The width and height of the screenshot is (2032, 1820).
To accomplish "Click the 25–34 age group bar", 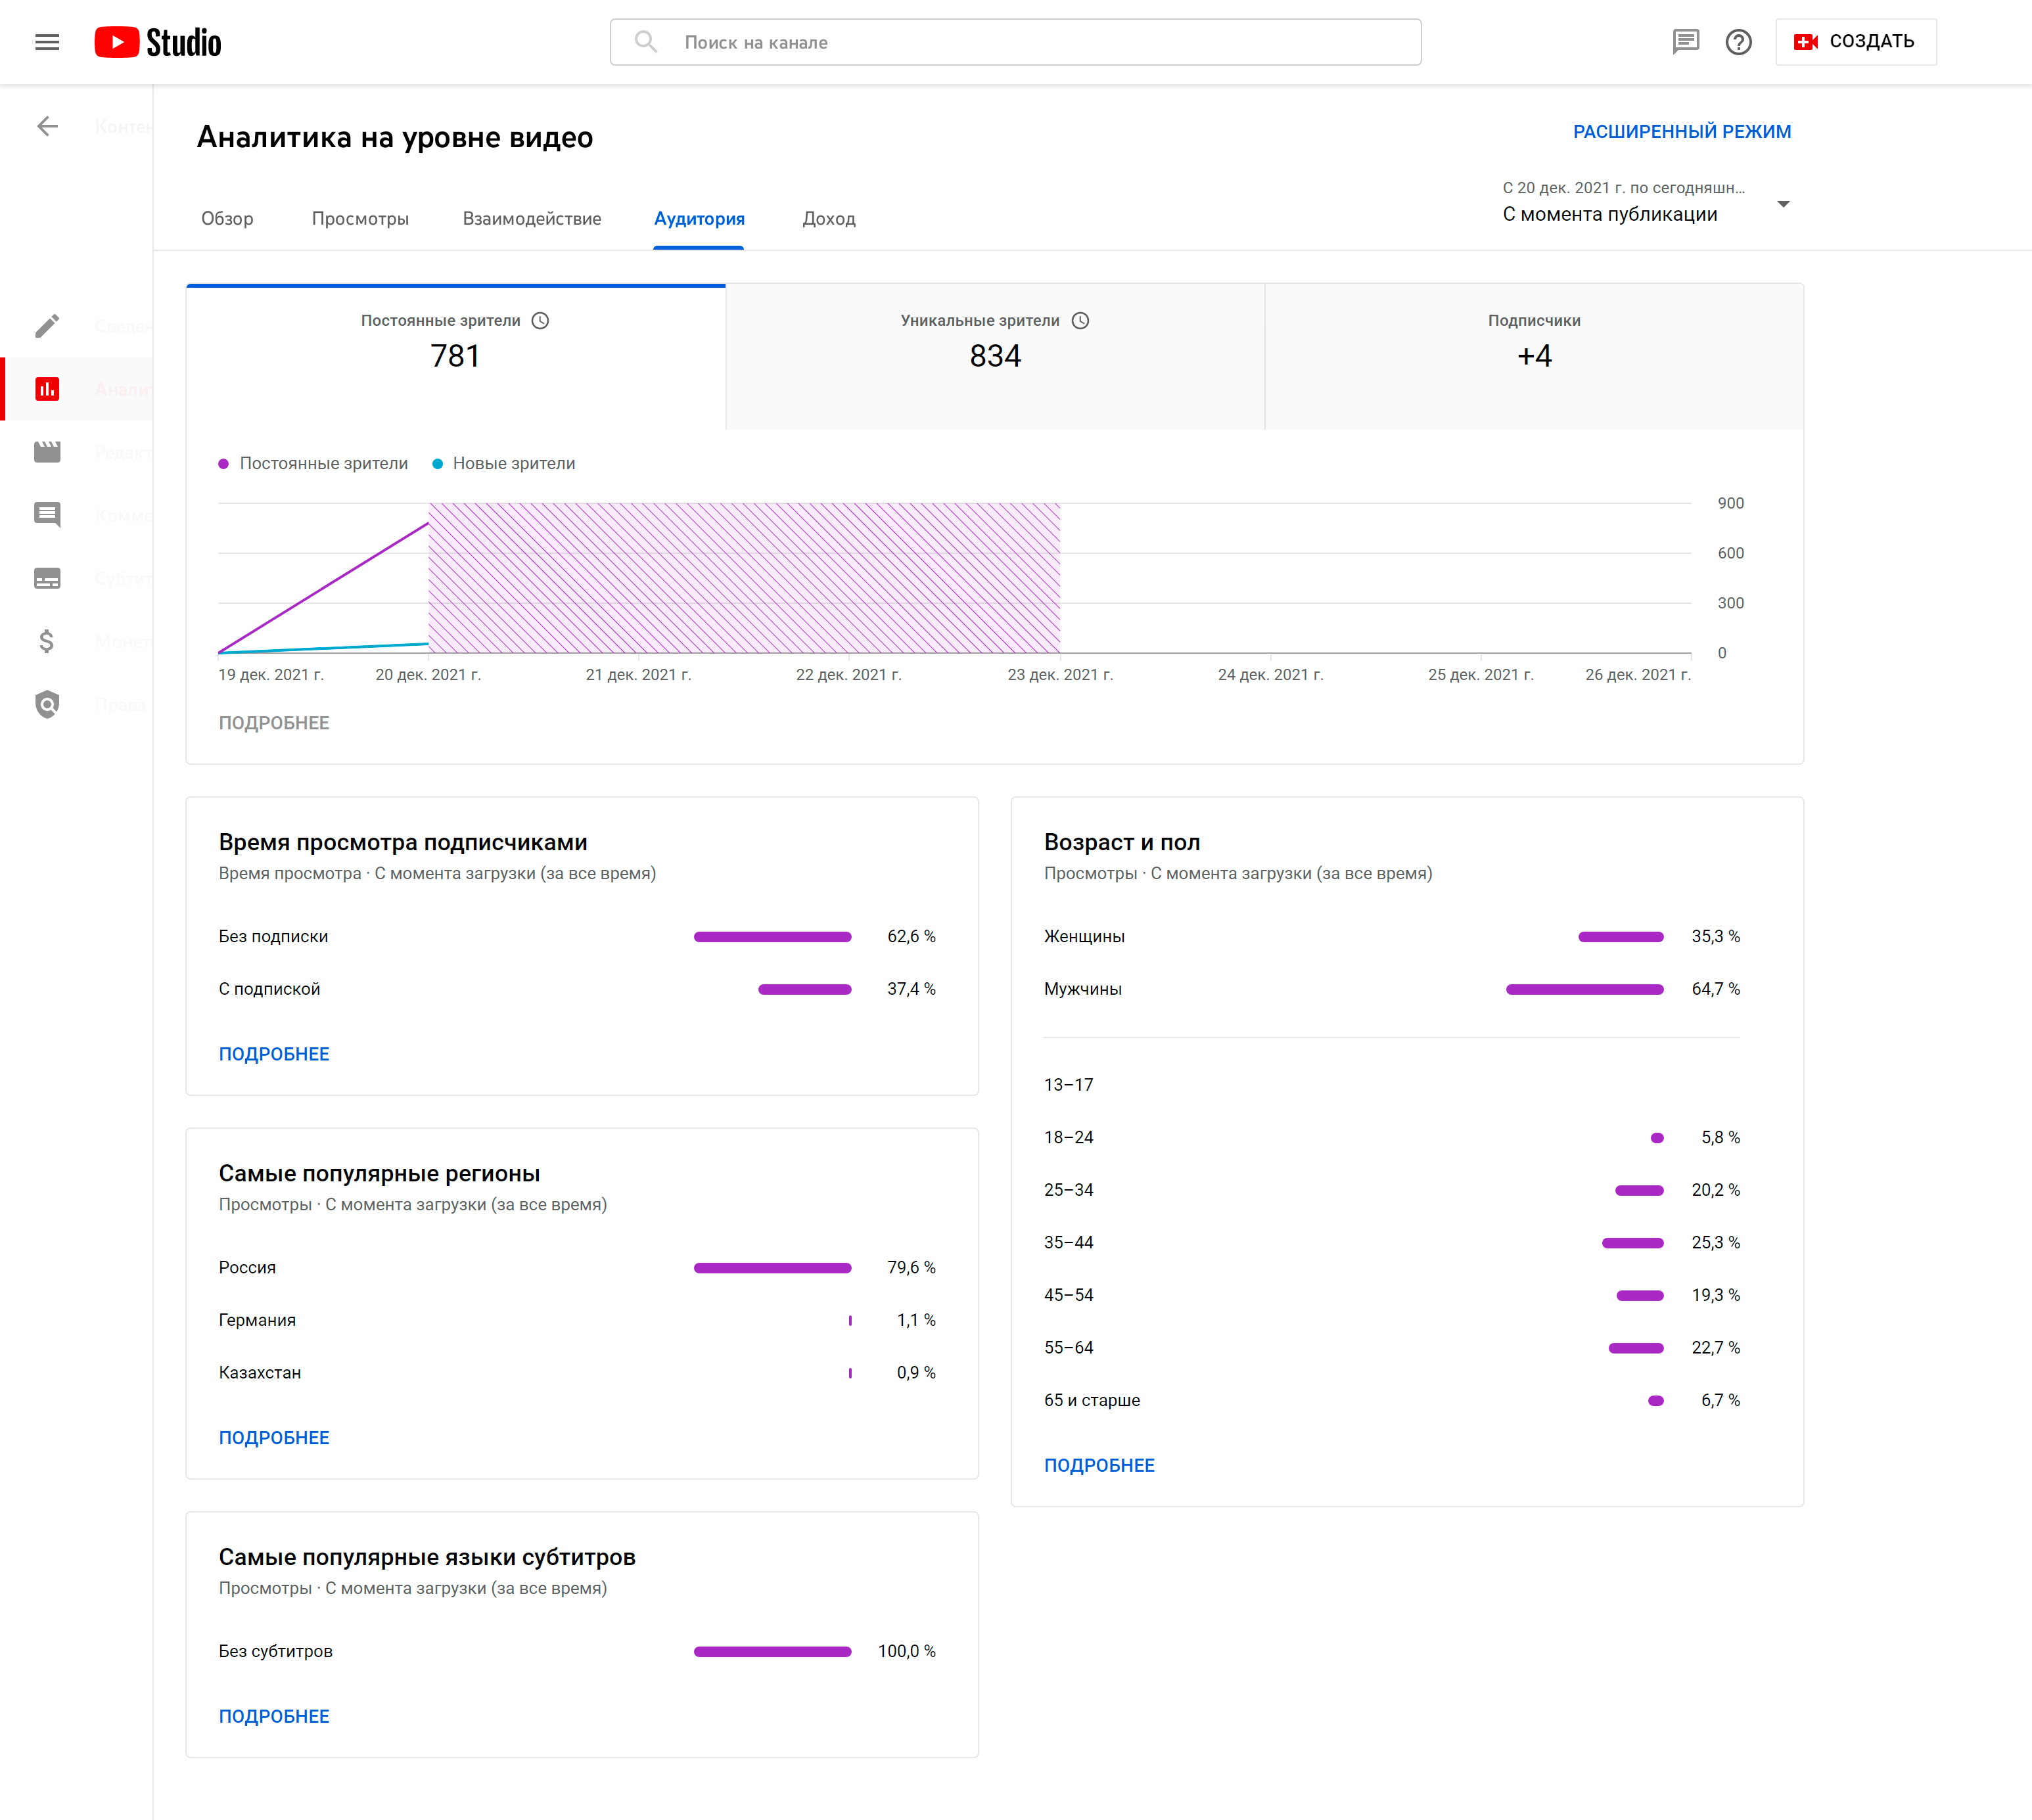I will coord(1639,1191).
